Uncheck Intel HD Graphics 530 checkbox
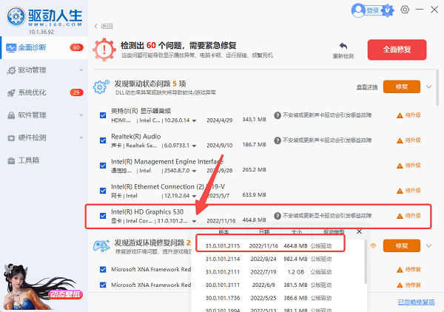The width and height of the screenshot is (444, 312). point(103,216)
